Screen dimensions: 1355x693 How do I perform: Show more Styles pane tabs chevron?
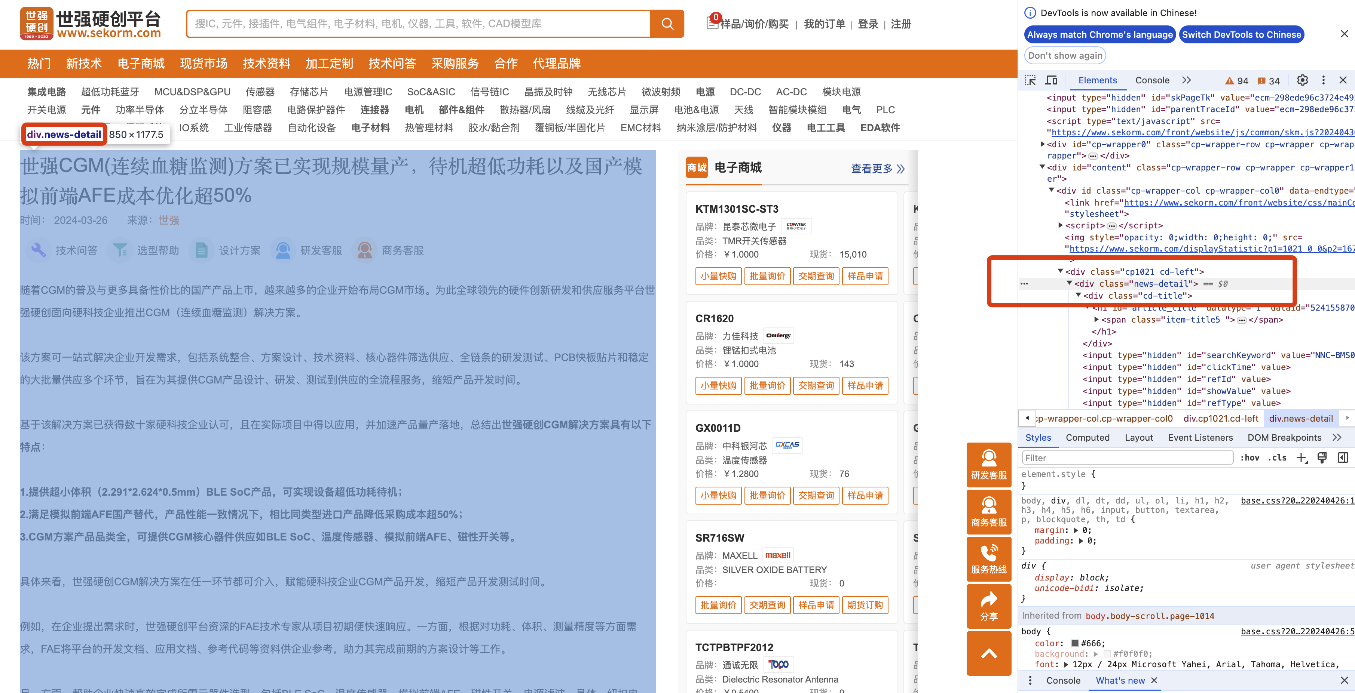point(1337,438)
